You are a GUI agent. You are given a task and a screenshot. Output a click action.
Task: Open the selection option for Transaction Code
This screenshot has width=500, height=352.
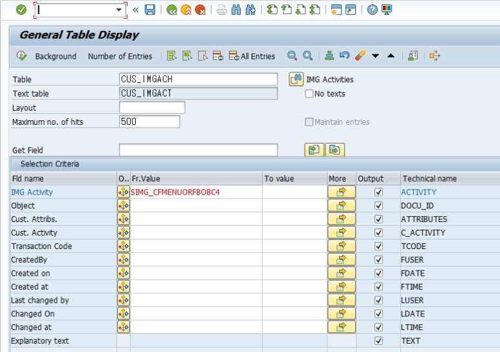(124, 246)
